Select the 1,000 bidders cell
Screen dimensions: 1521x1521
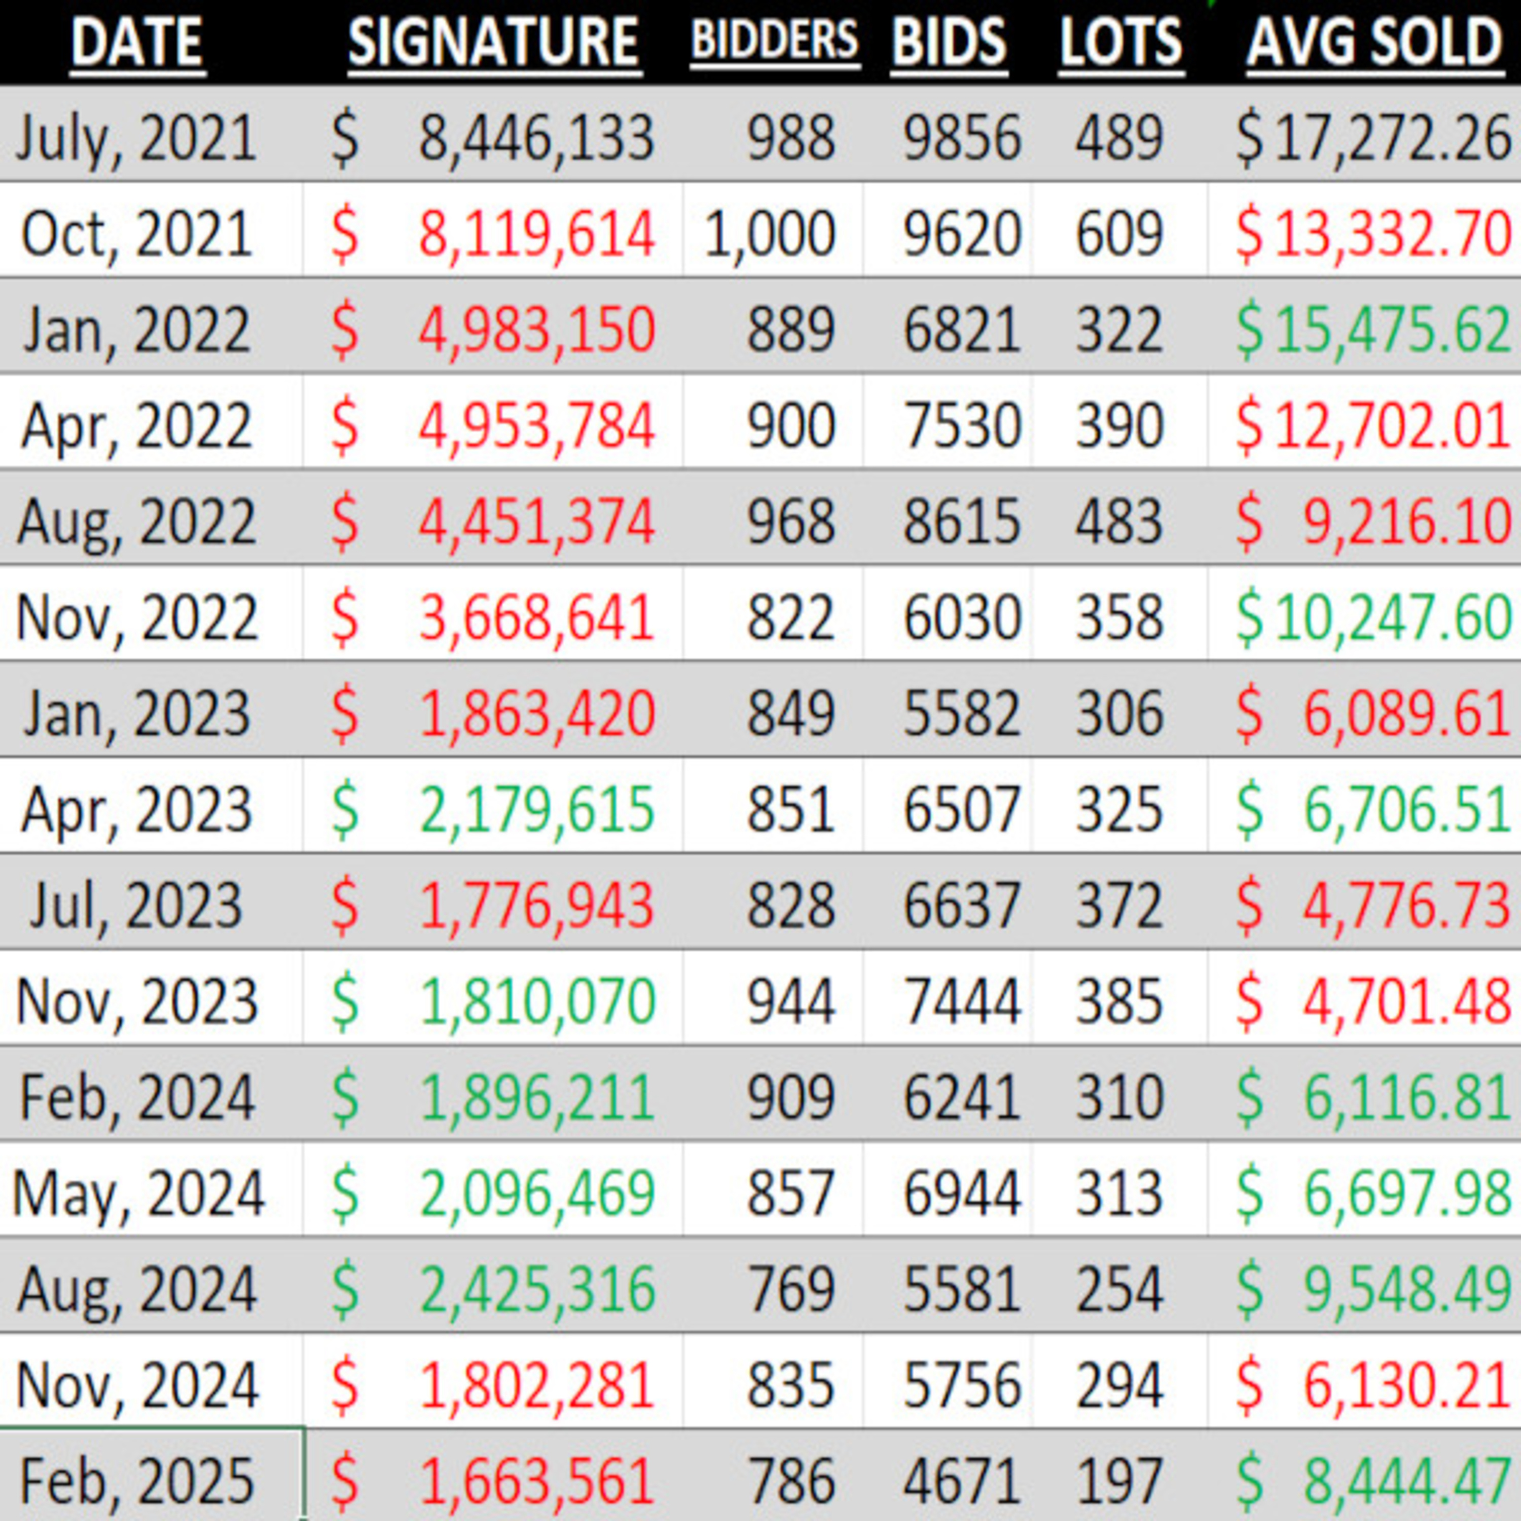(x=769, y=234)
